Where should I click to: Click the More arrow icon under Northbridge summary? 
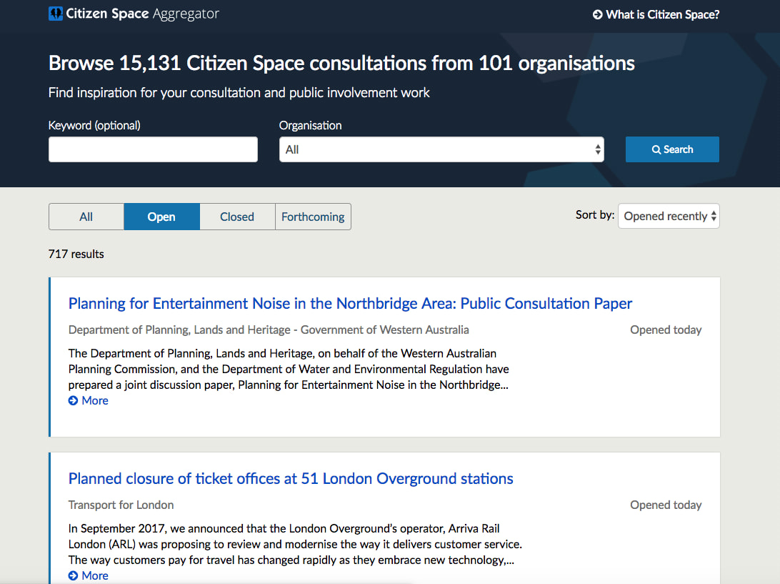pos(73,401)
